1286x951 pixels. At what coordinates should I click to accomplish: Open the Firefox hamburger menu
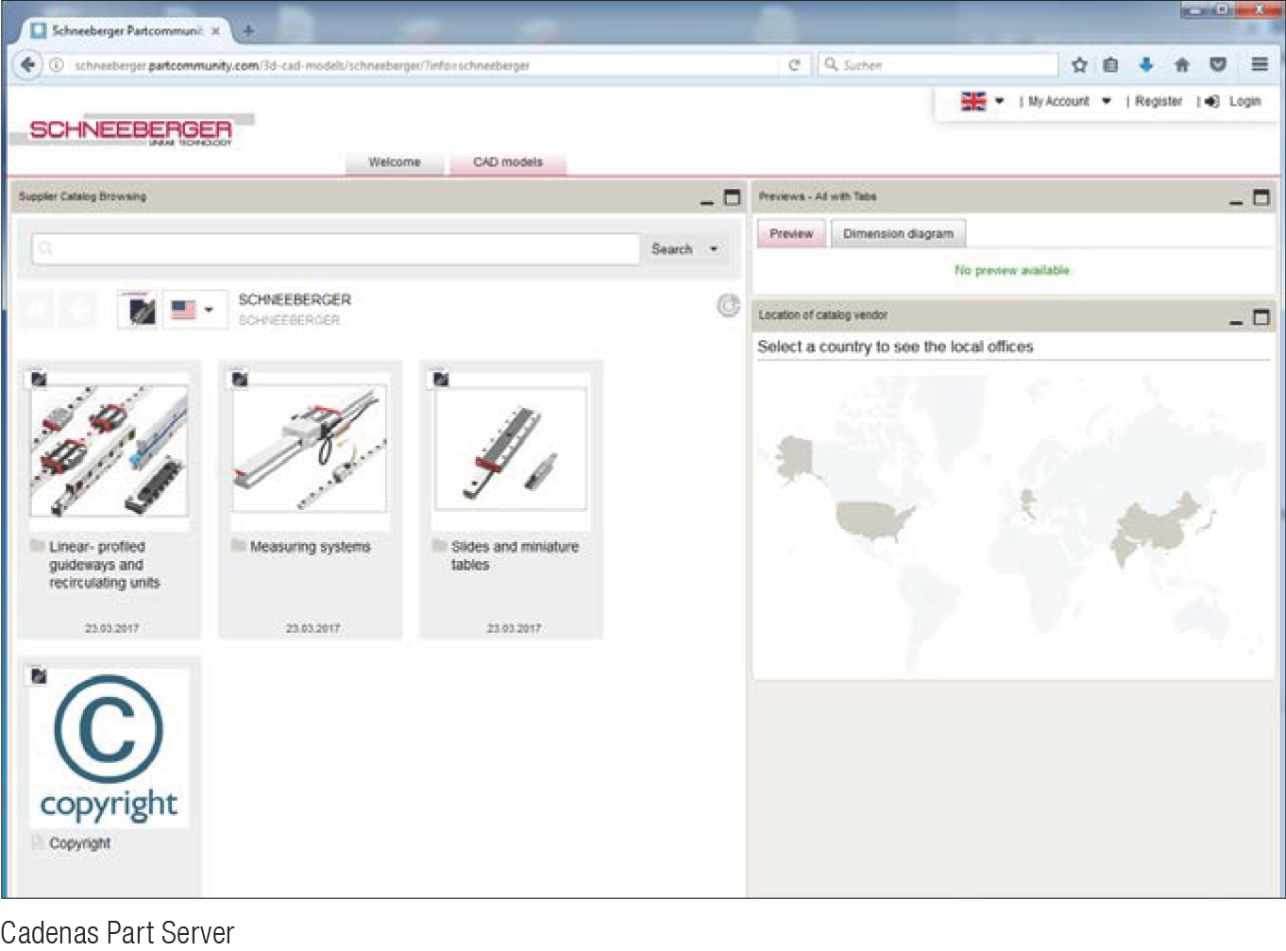click(1259, 64)
